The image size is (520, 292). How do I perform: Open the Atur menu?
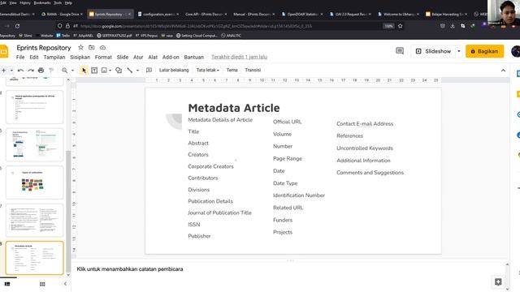138,58
